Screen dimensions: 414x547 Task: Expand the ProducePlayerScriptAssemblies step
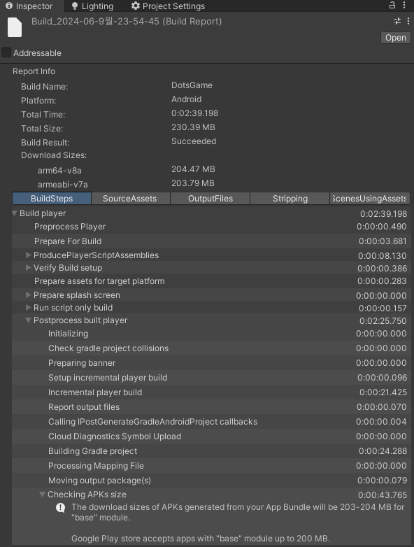point(29,255)
